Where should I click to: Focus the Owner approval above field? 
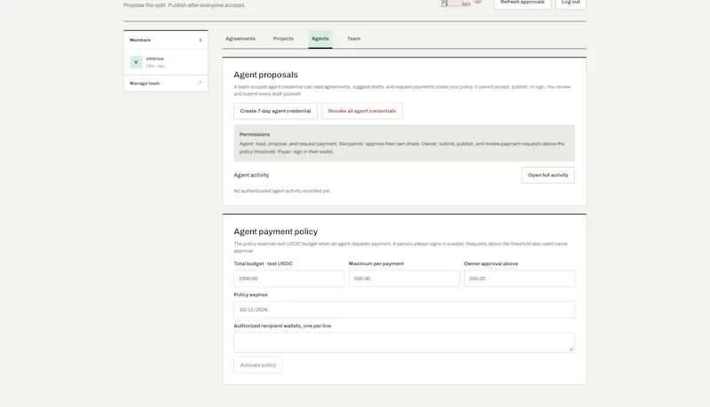[x=519, y=278]
